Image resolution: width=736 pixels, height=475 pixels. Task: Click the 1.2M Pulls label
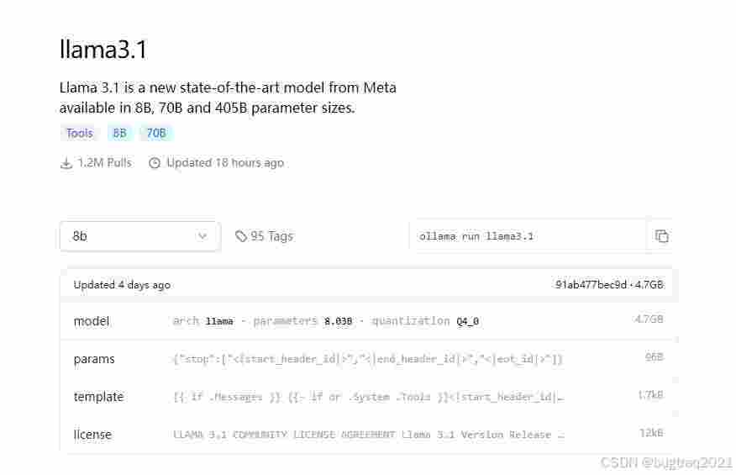pos(105,162)
